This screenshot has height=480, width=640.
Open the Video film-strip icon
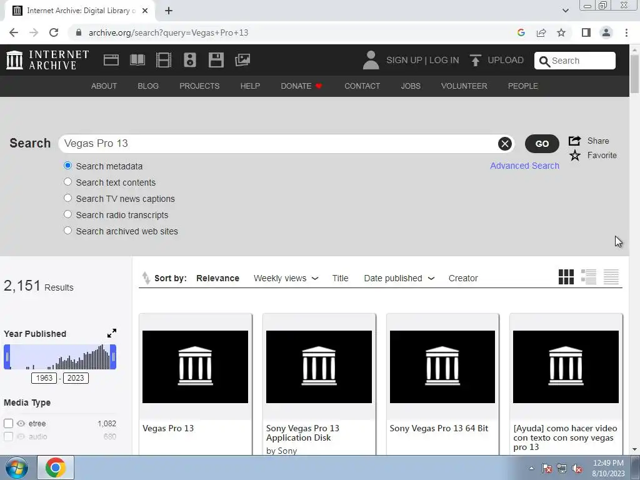(163, 60)
